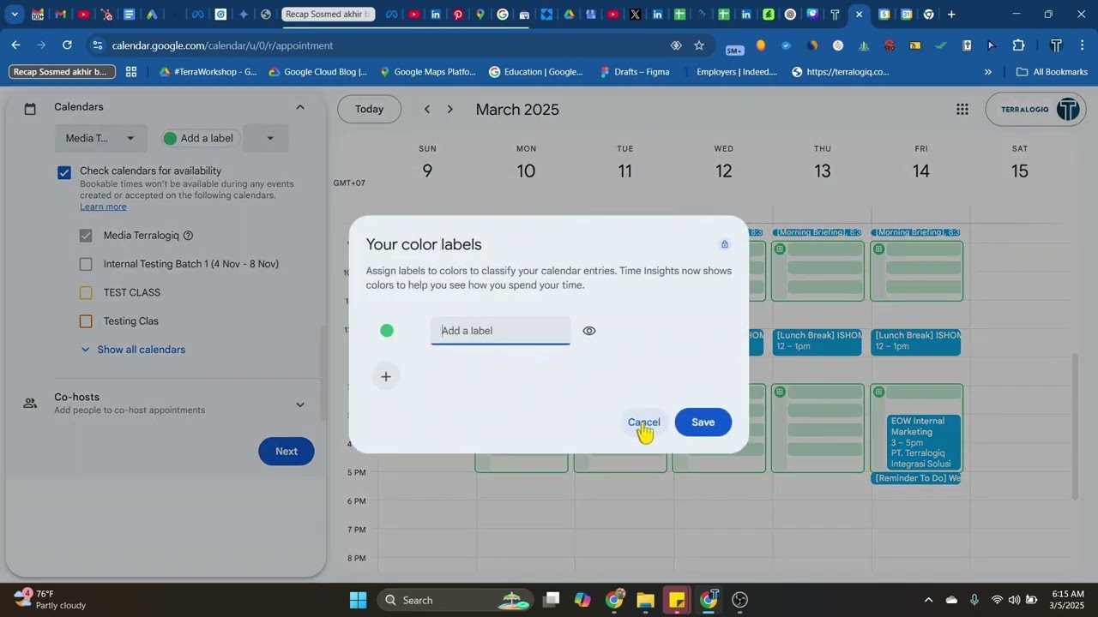This screenshot has width=1098, height=617.
Task: Go to next week arrow
Action: [450, 109]
